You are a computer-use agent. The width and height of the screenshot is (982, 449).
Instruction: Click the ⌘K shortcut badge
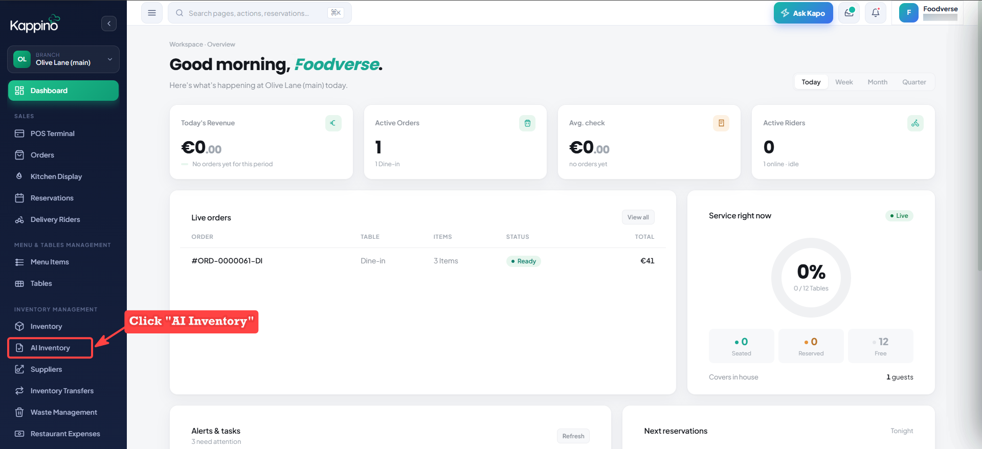336,13
